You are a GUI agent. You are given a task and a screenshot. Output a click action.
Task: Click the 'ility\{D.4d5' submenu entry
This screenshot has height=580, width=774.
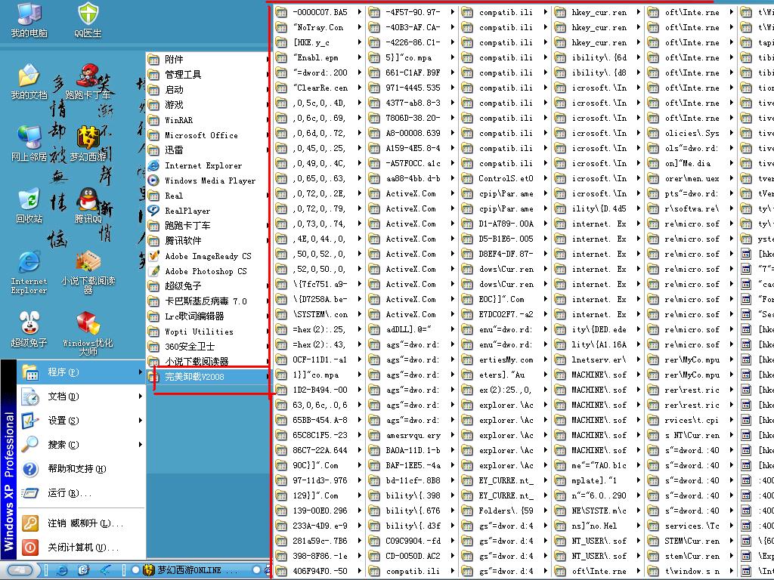598,208
